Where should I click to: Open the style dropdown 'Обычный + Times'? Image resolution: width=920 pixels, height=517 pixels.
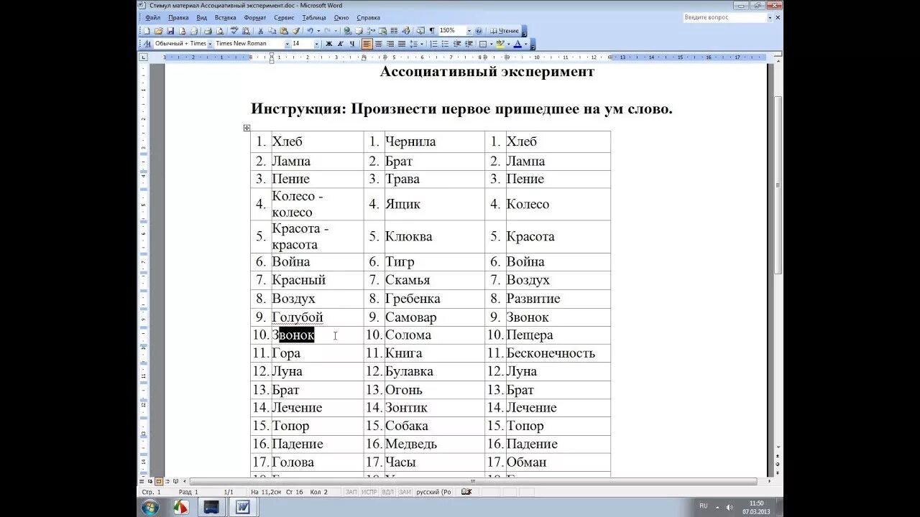point(210,44)
